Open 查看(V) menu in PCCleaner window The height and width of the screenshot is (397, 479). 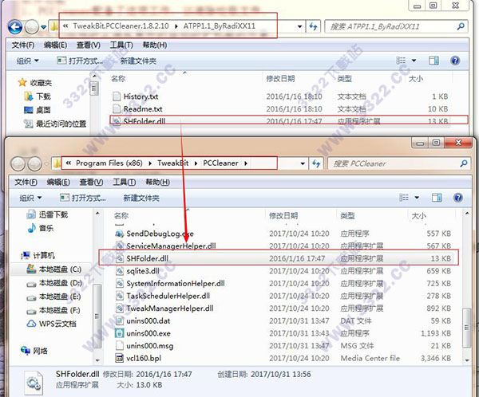[91, 183]
